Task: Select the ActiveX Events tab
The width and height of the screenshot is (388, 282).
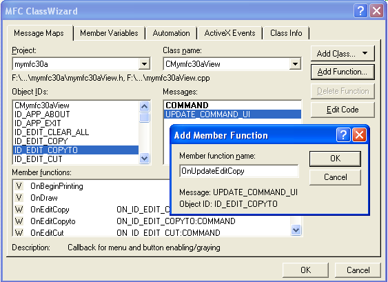Action: click(x=229, y=33)
